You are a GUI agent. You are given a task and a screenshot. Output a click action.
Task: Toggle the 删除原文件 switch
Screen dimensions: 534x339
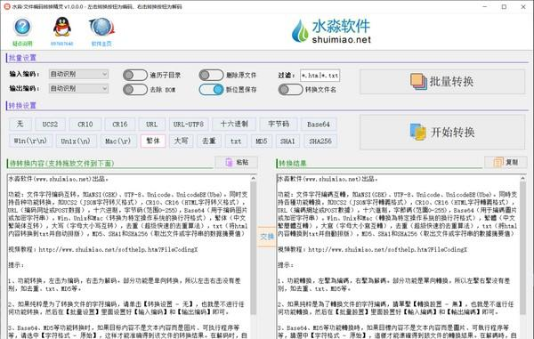(x=211, y=75)
